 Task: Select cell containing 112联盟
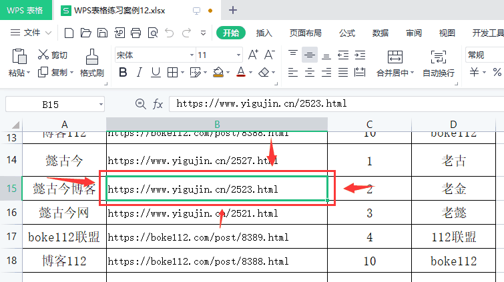point(453,237)
